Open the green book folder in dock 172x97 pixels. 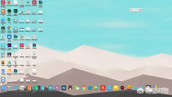(35, 88)
